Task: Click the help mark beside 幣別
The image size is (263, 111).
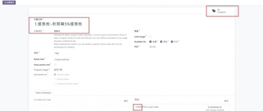Action: pyautogui.click(x=39, y=52)
